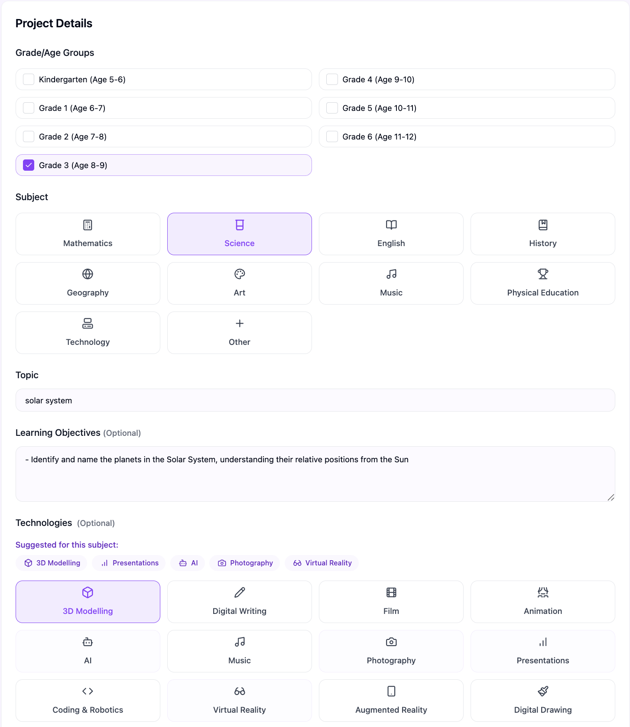This screenshot has width=630, height=727.
Task: Click the Topic input field
Action: 315,400
